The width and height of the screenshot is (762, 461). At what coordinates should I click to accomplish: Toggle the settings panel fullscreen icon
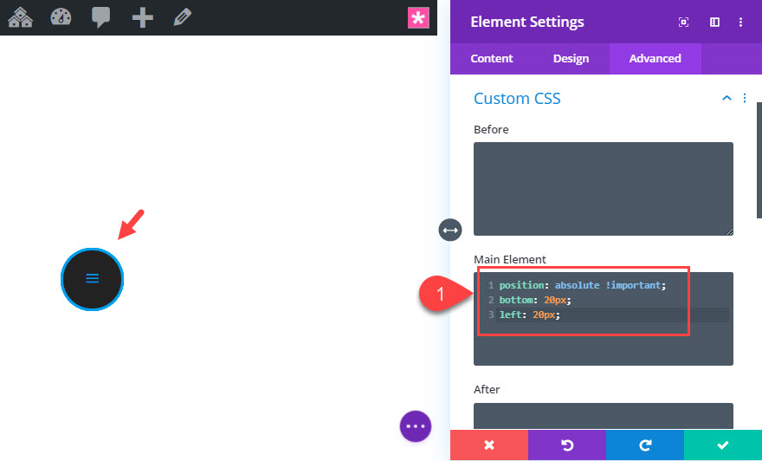click(x=683, y=22)
